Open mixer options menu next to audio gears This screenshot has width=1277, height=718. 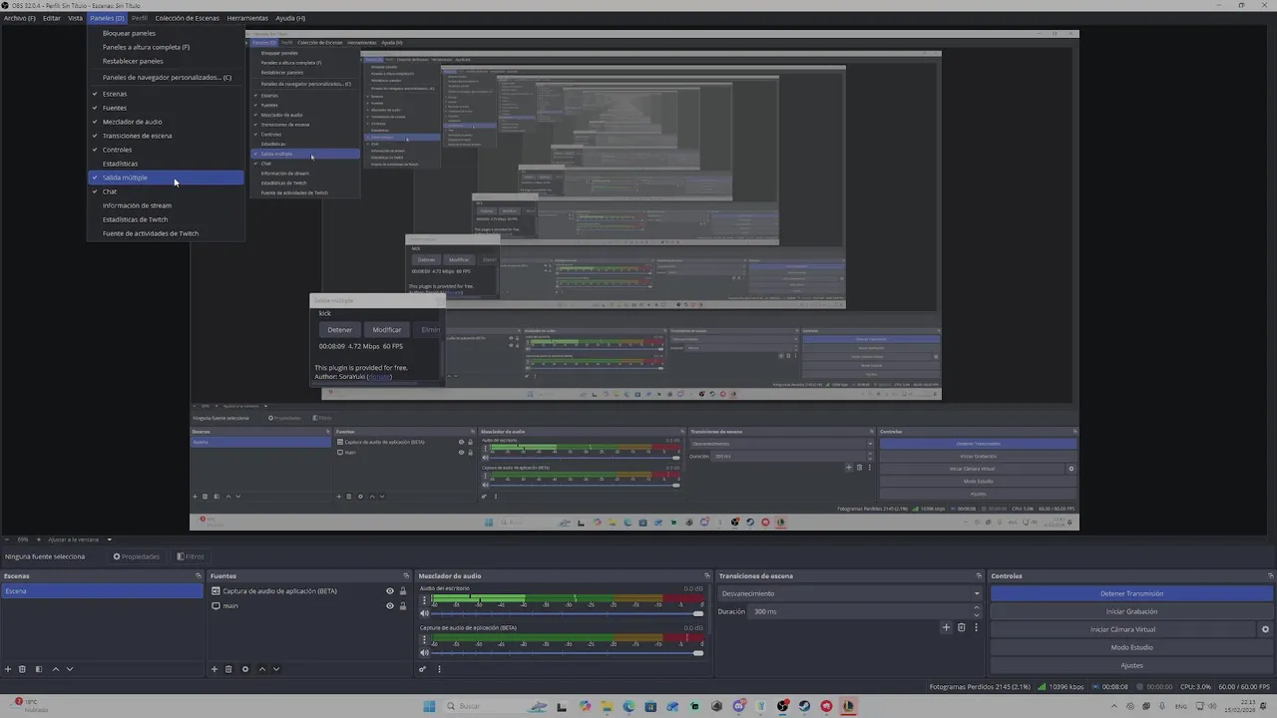click(x=439, y=669)
